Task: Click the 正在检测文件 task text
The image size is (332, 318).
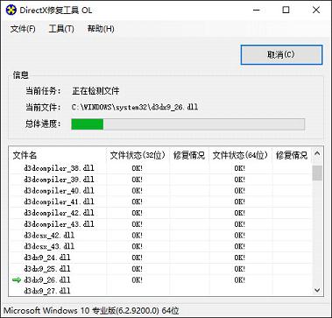Action: 95,91
